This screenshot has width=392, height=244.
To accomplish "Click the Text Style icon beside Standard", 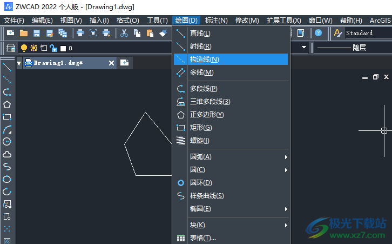I will click(x=338, y=33).
